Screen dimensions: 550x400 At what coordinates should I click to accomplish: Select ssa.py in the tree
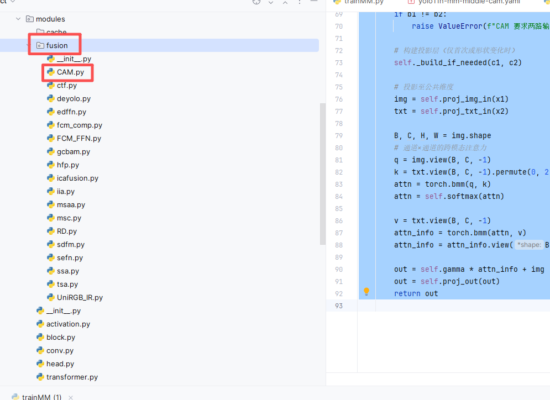68,271
